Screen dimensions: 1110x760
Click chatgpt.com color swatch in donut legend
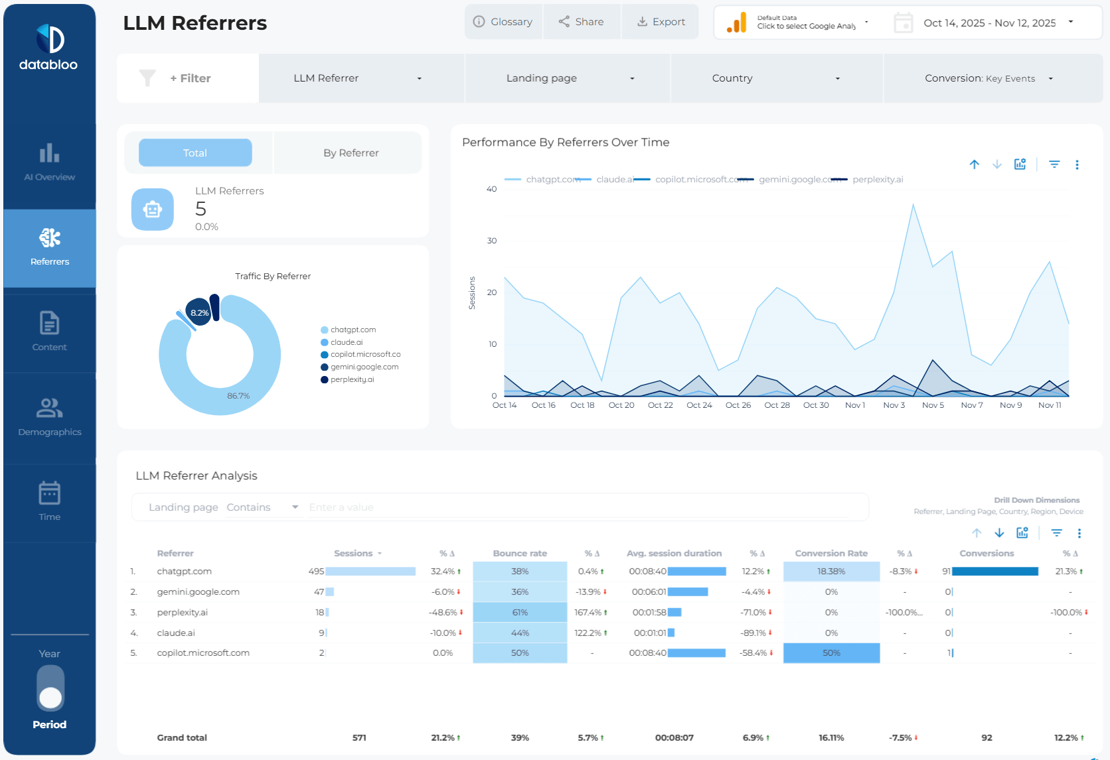325,330
